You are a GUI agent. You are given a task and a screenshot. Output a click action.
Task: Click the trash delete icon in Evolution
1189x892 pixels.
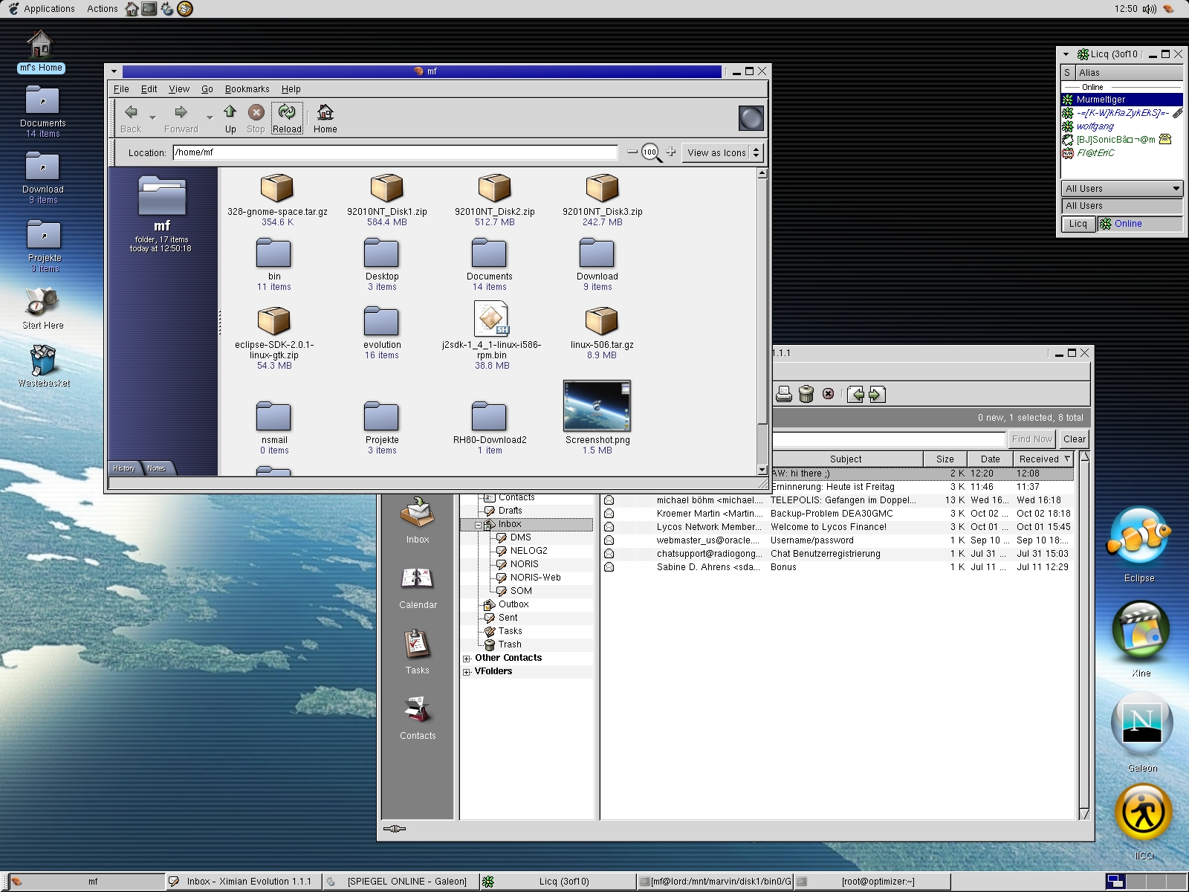[806, 394]
